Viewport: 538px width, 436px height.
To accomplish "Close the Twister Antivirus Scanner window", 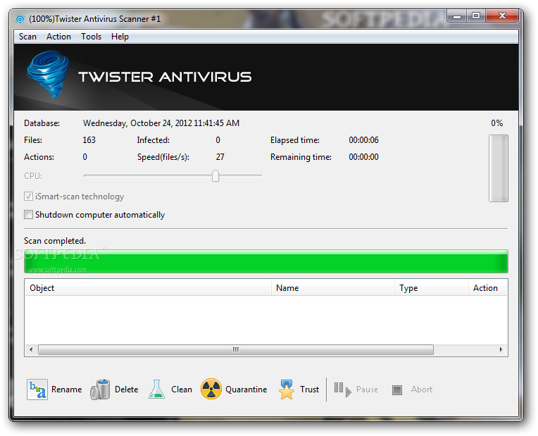I will click(502, 15).
